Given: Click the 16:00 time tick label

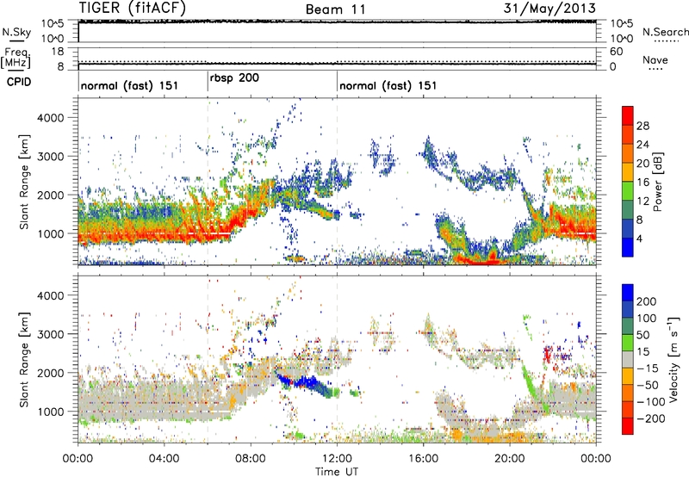Looking at the screenshot, I should click(423, 459).
